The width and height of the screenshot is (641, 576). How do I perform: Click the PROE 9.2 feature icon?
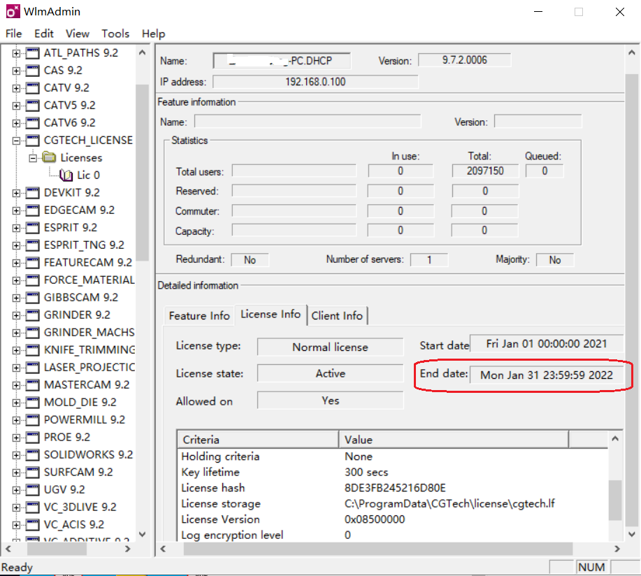tap(32, 438)
